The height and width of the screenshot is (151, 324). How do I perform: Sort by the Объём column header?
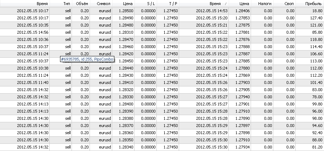81,4
